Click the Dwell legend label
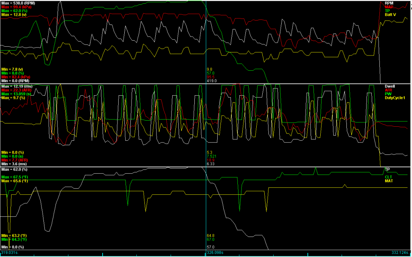The height and width of the screenshot is (257, 412). pyautogui.click(x=389, y=86)
